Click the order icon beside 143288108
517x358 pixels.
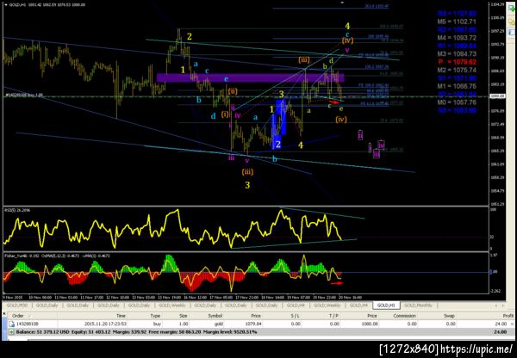11,324
